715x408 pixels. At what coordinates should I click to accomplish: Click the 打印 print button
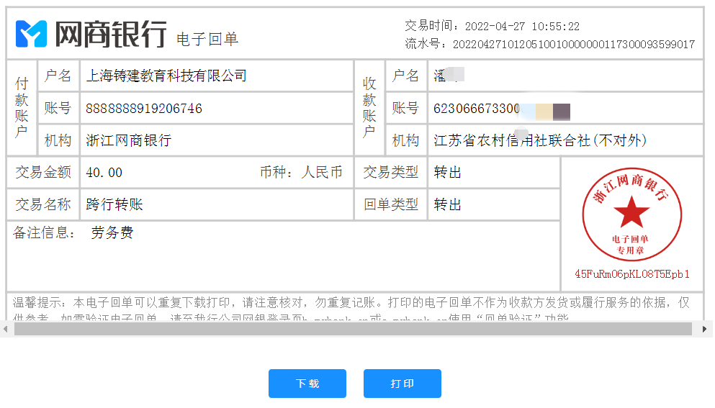tap(403, 384)
